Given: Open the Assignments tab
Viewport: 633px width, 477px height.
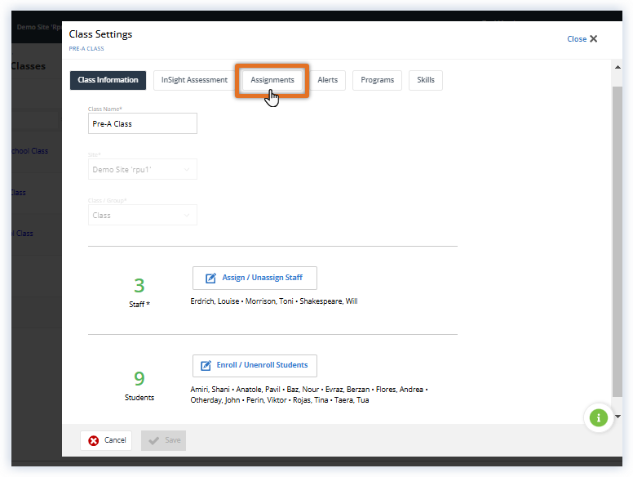Looking at the screenshot, I should click(272, 80).
